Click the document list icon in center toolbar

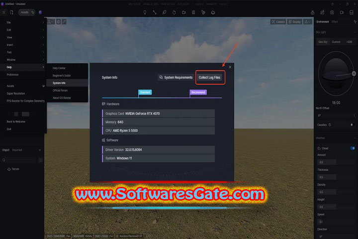point(193,12)
